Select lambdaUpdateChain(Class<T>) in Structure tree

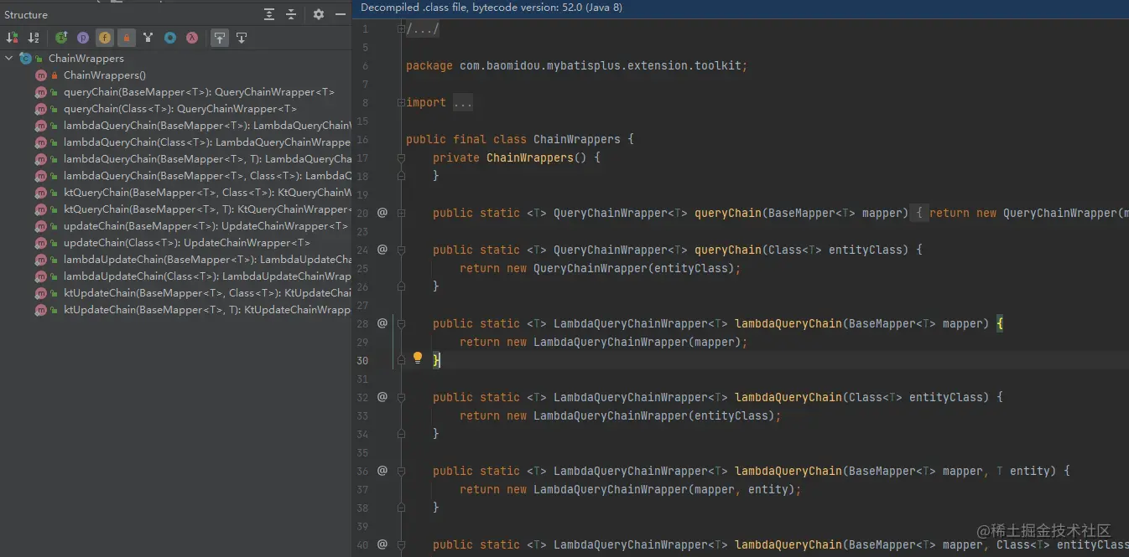click(176, 276)
